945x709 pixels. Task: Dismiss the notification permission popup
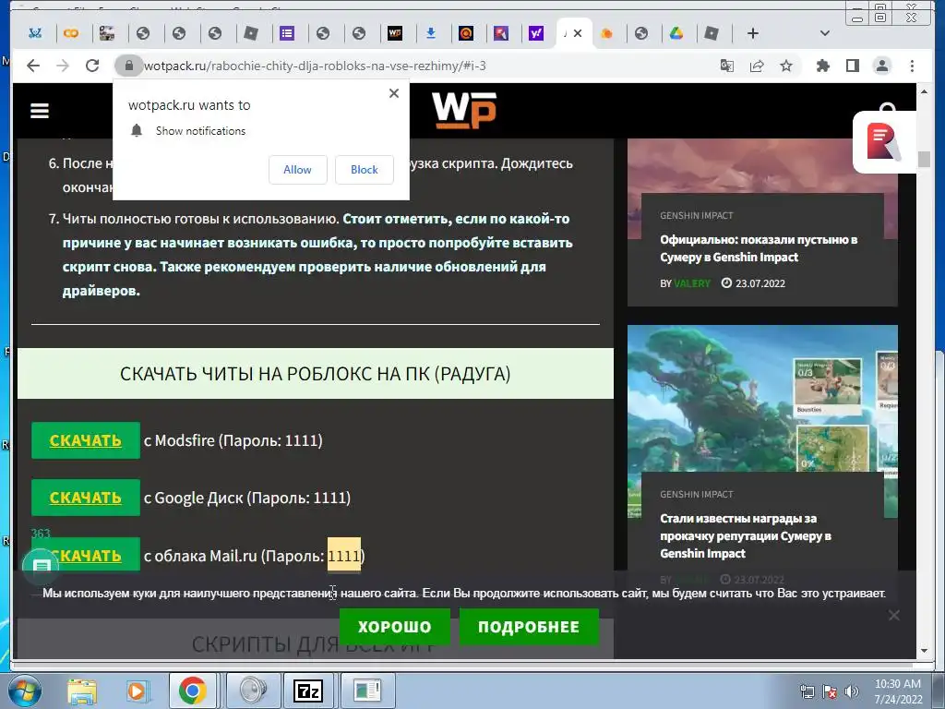(393, 93)
